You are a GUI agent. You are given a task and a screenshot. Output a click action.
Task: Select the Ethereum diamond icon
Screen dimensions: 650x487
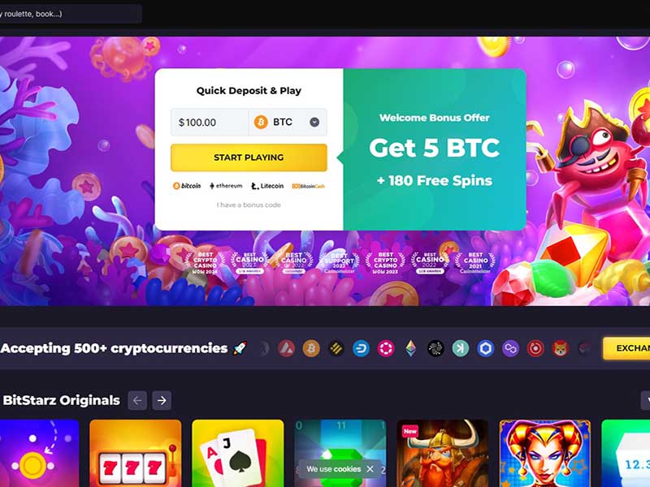(x=411, y=348)
